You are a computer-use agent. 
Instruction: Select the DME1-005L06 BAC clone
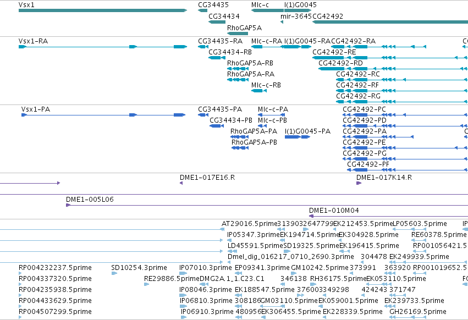(x=267, y=205)
